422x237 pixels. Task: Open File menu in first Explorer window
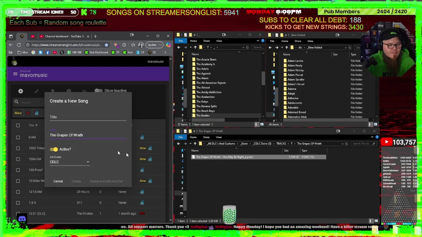[x=181, y=41]
